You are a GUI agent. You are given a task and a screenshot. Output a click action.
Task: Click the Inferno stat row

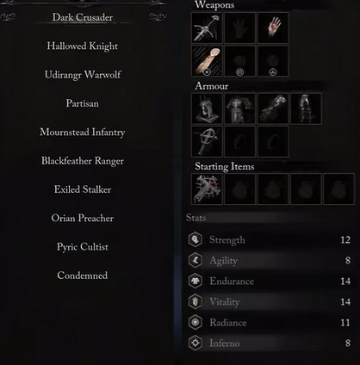(x=270, y=343)
